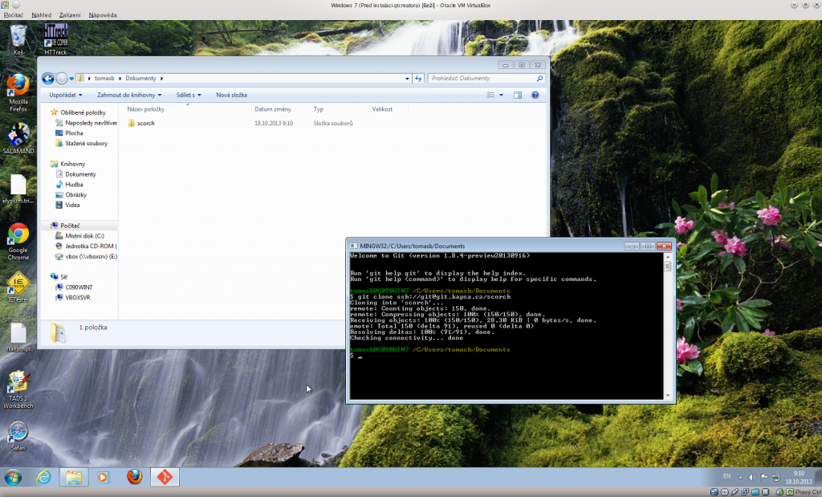Open volume control in system tray
Screen dimensions: 822x497
point(751,478)
